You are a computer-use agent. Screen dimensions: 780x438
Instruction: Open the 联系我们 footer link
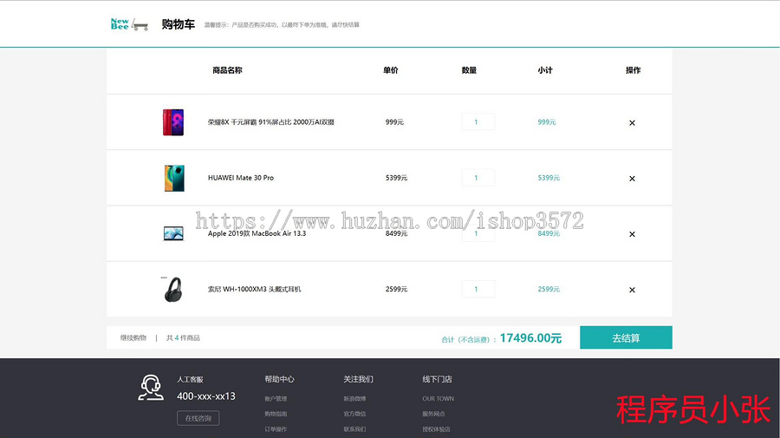[354, 429]
